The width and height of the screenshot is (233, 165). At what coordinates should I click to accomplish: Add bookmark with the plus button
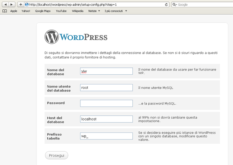(21, 5)
